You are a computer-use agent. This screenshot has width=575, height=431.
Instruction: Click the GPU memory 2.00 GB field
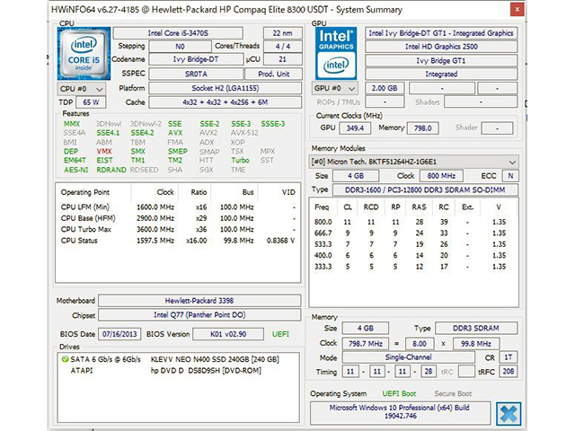point(385,88)
